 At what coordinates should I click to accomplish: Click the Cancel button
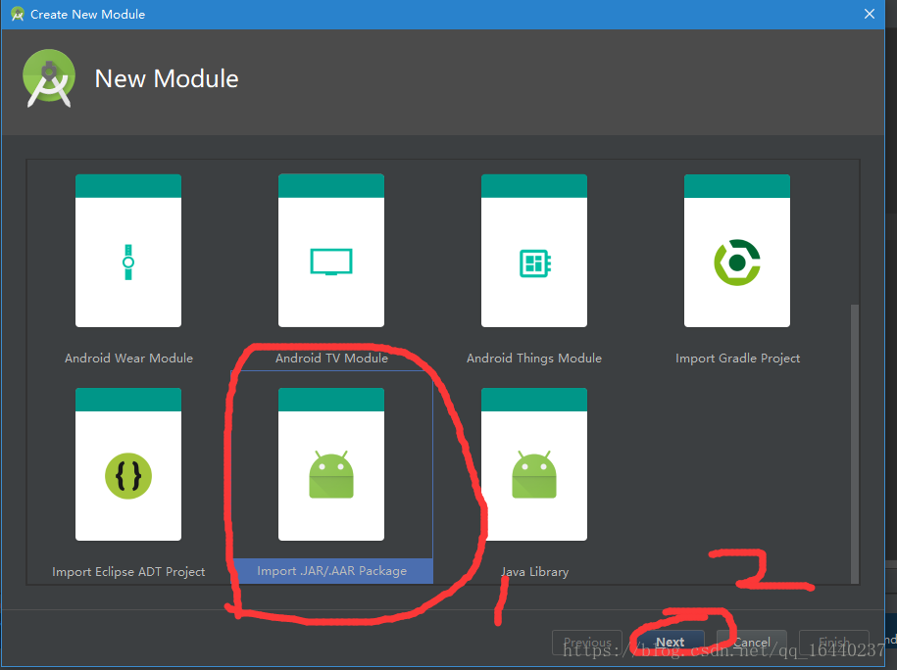(x=752, y=642)
